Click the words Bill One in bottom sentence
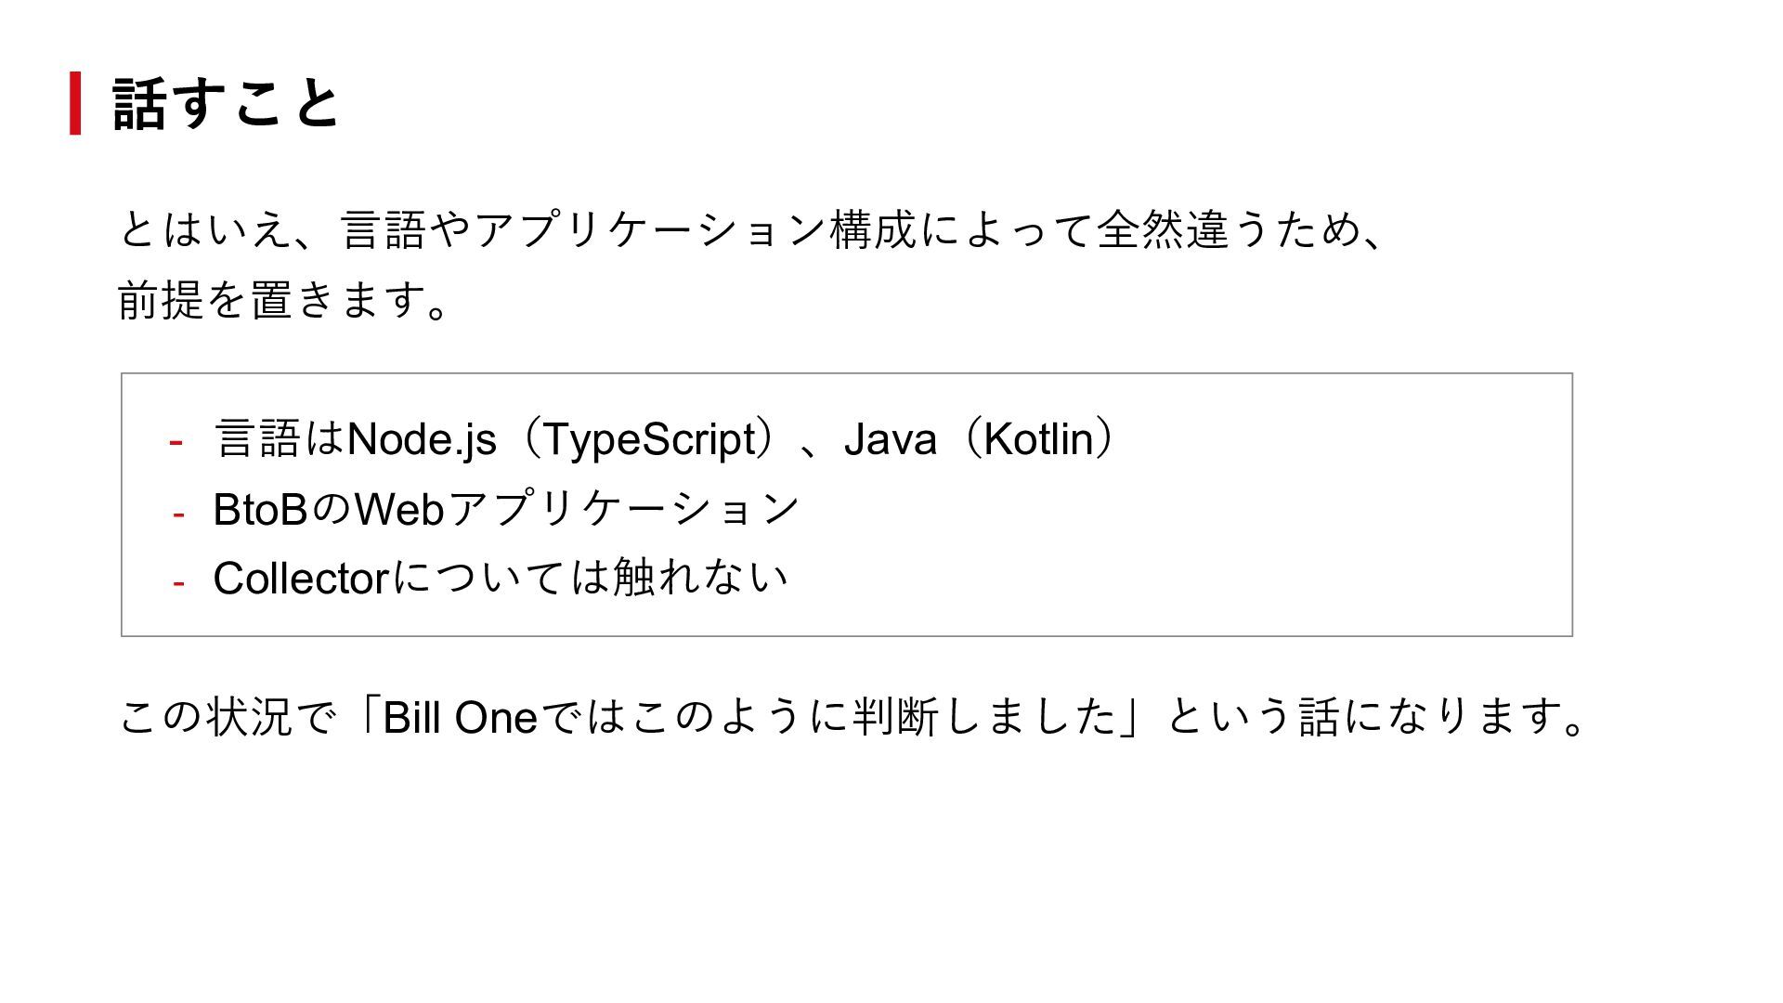 click(x=460, y=718)
